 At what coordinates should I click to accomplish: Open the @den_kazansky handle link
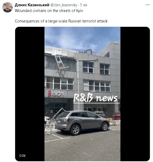point(64,5)
